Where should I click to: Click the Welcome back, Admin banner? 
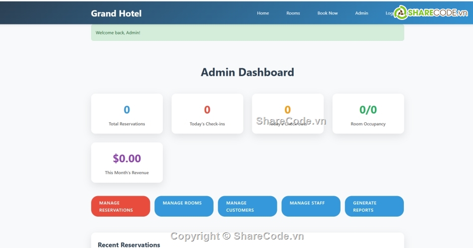[x=247, y=33]
